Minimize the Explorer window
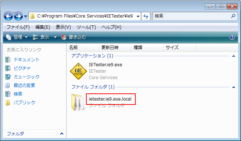 [x=210, y=6]
